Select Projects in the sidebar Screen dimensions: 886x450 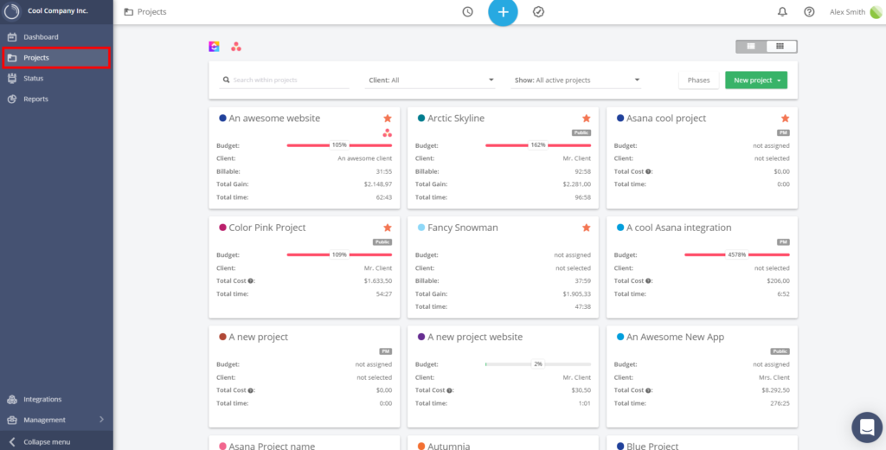[x=56, y=58]
